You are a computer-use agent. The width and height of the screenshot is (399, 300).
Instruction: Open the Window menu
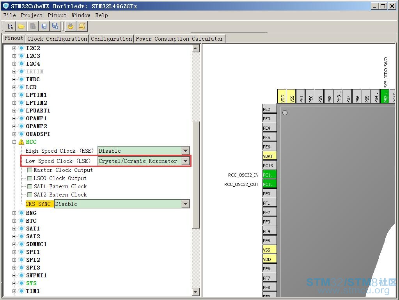point(81,15)
